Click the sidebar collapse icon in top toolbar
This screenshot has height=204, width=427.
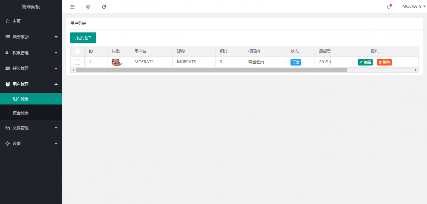tap(72, 6)
